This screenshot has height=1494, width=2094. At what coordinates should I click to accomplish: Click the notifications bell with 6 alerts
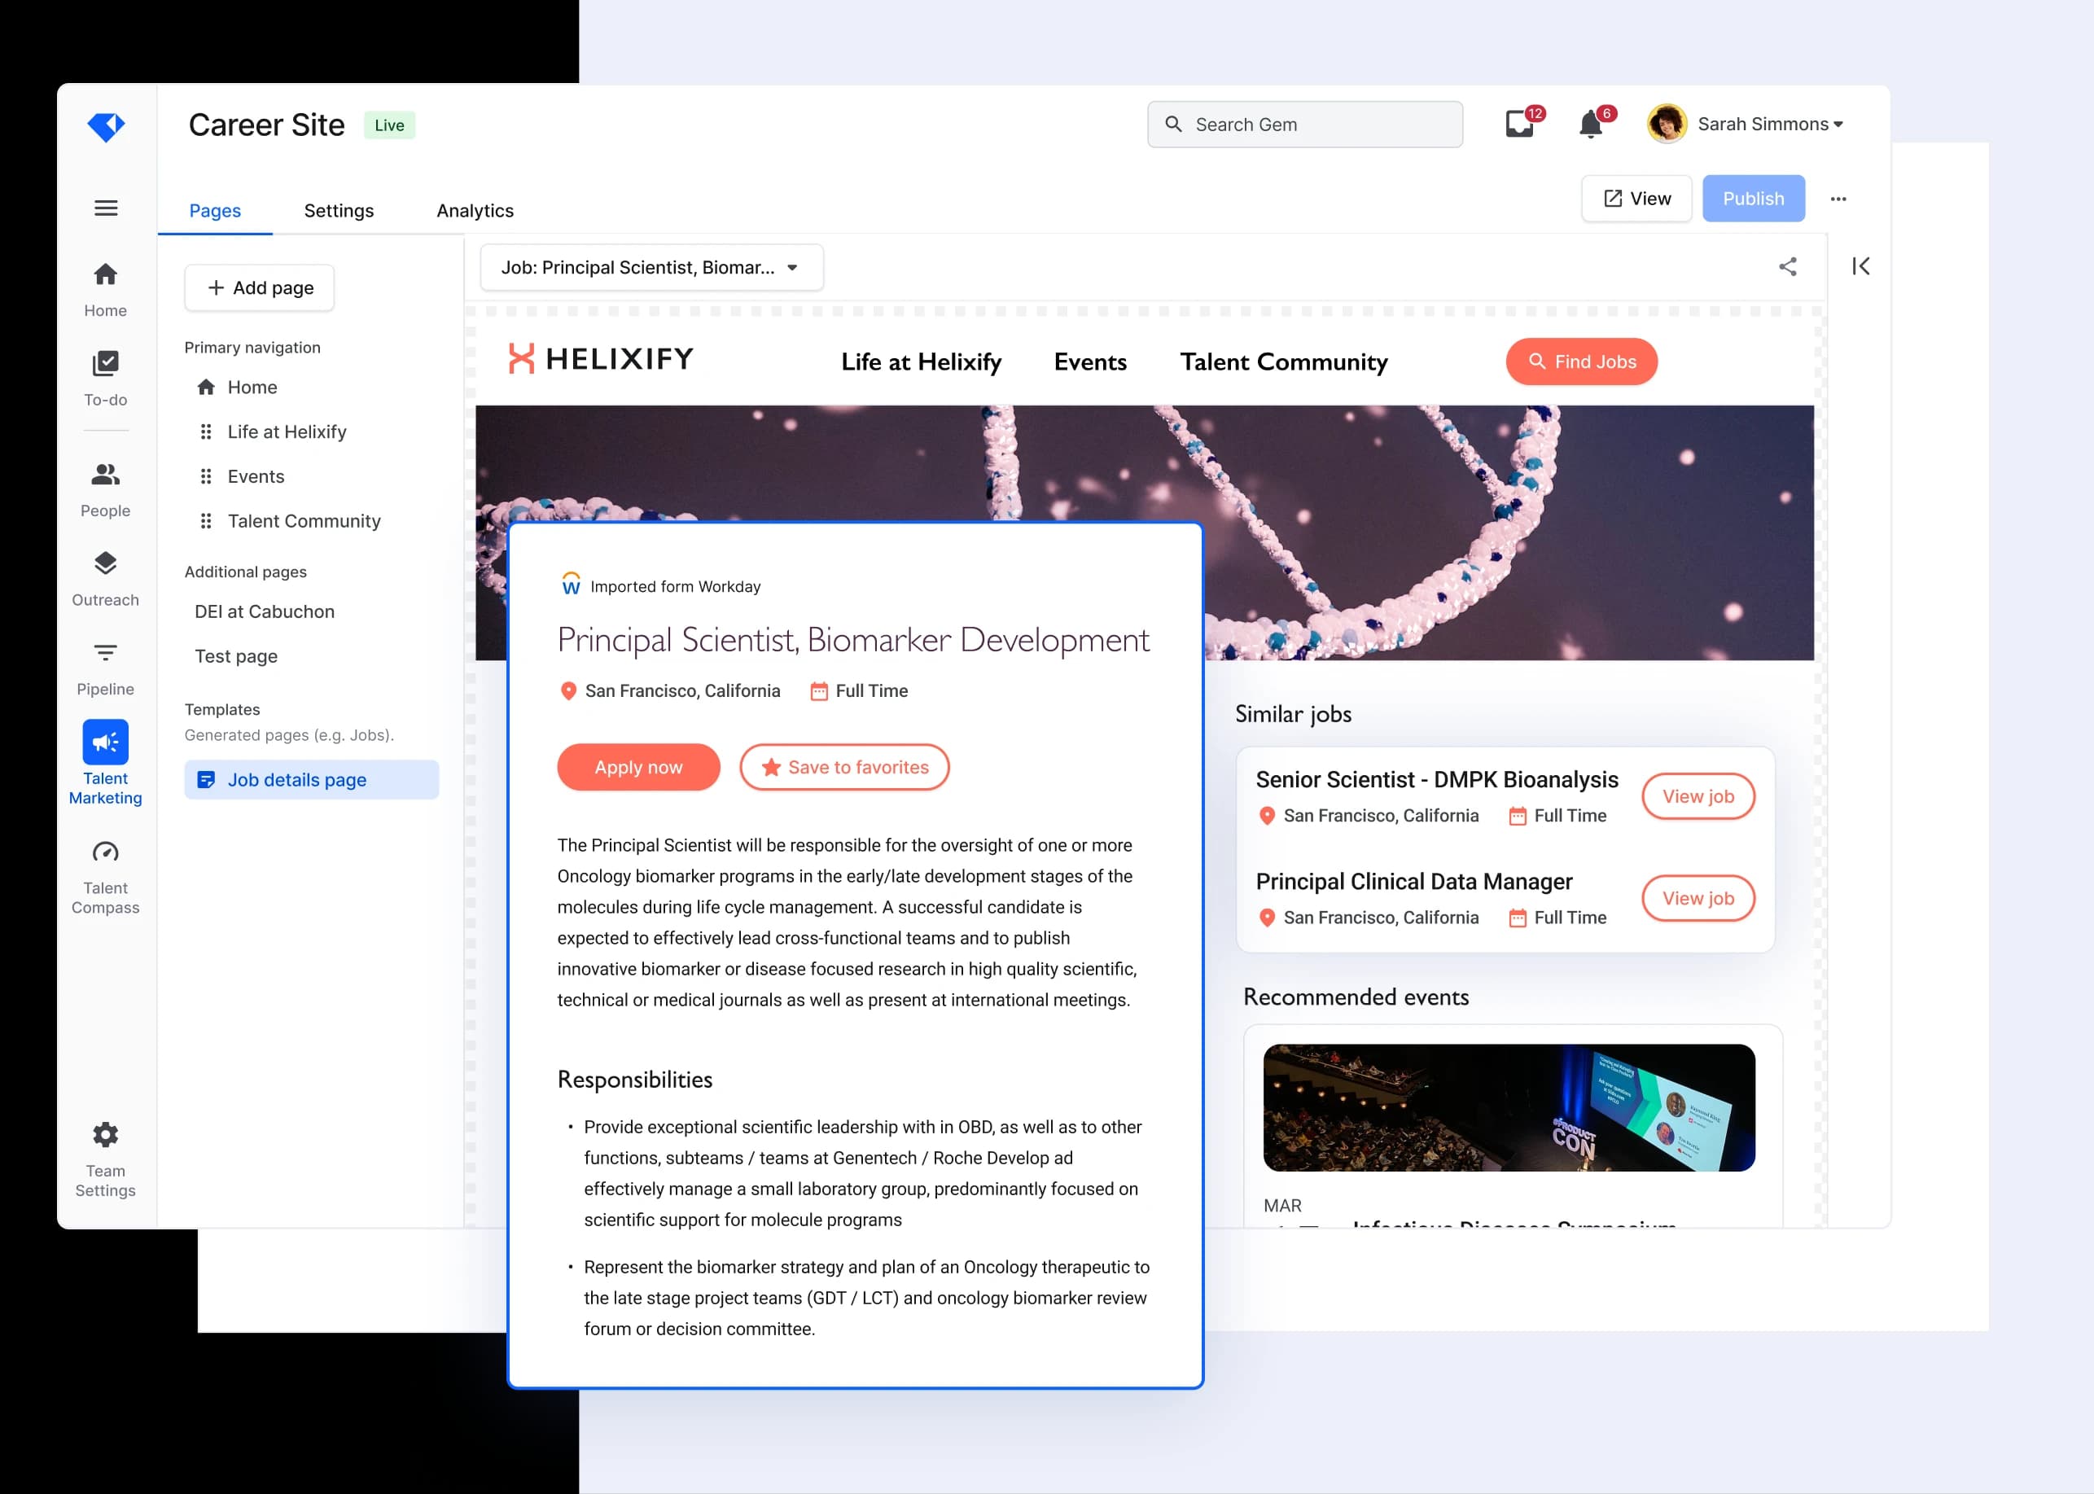(x=1591, y=123)
